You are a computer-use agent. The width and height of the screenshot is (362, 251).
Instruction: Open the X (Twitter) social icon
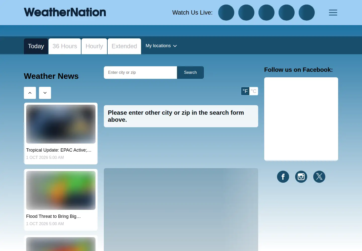(319, 177)
